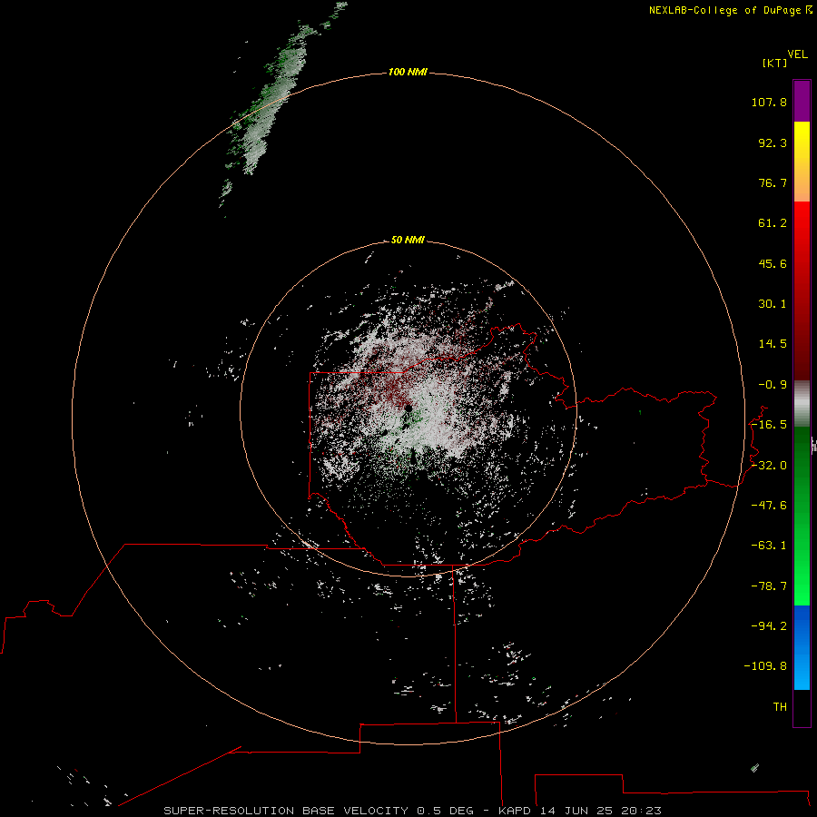Click the 30.1 value on velocity scale

click(773, 304)
